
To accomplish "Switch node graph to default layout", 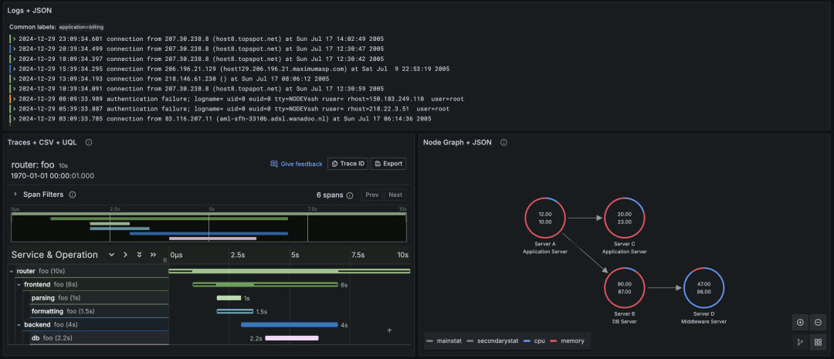I will [800, 342].
